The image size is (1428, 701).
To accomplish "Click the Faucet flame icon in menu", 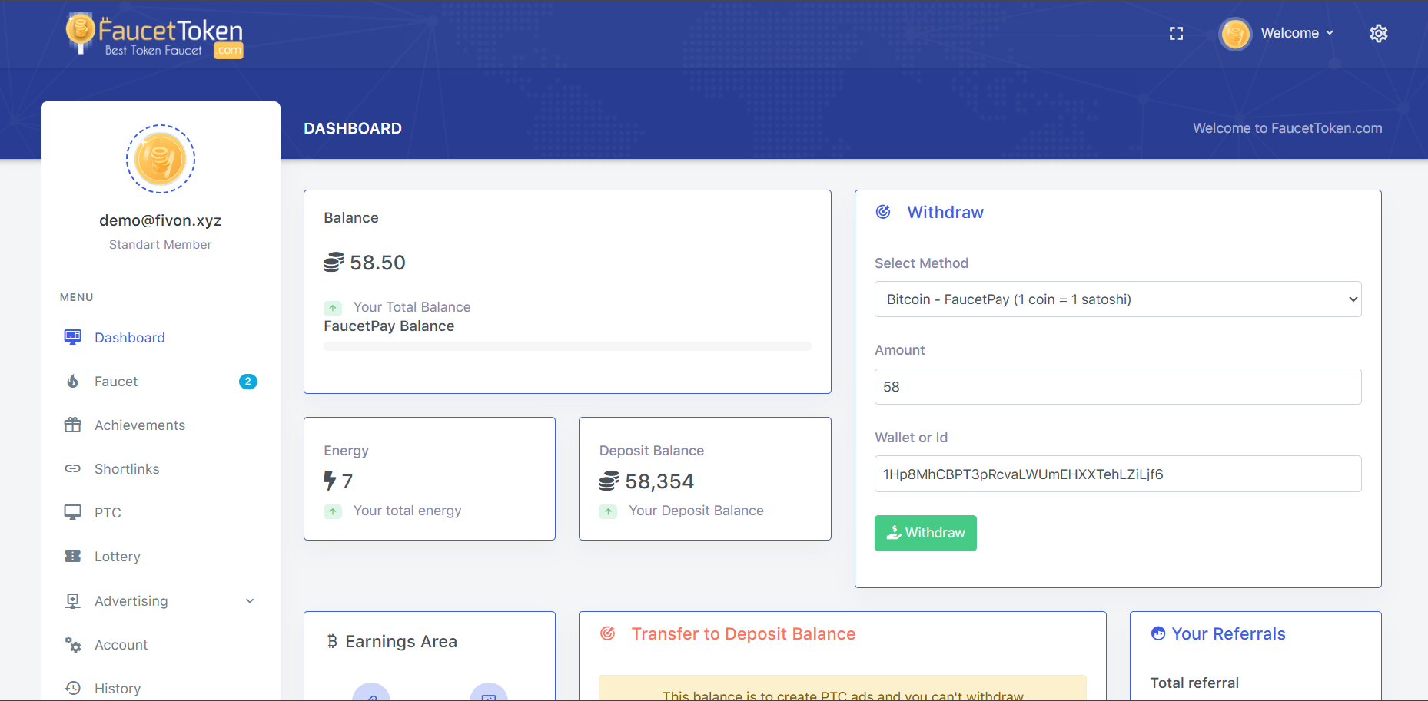I will pyautogui.click(x=73, y=382).
